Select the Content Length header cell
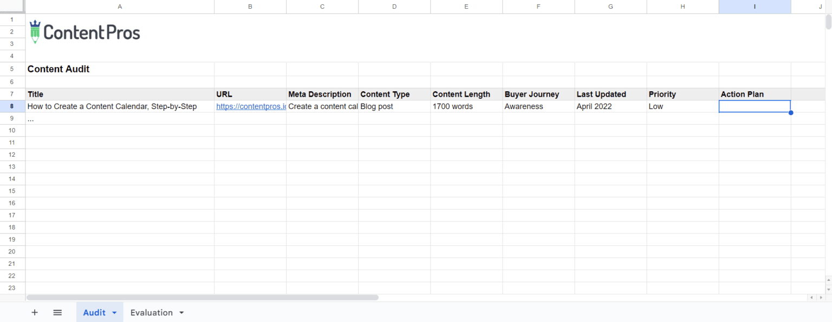832x322 pixels. [466, 94]
